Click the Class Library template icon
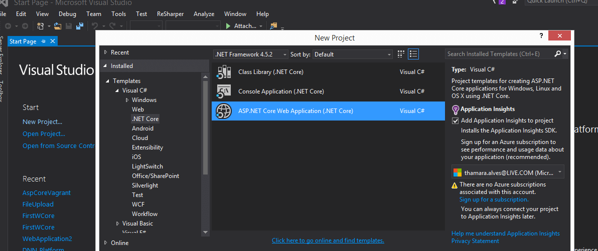 (x=223, y=72)
